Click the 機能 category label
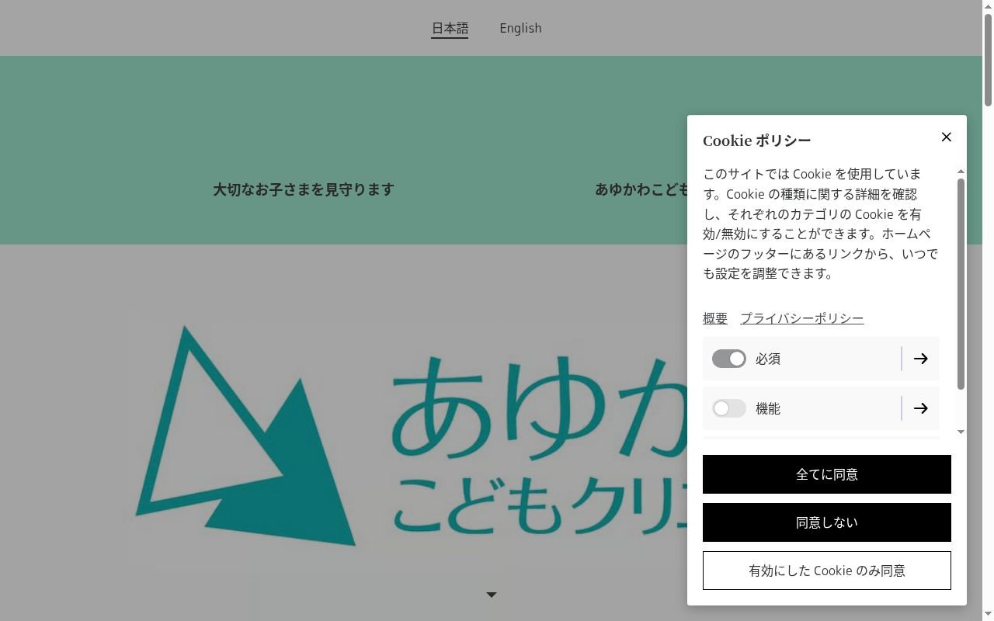The width and height of the screenshot is (994, 621). click(768, 408)
